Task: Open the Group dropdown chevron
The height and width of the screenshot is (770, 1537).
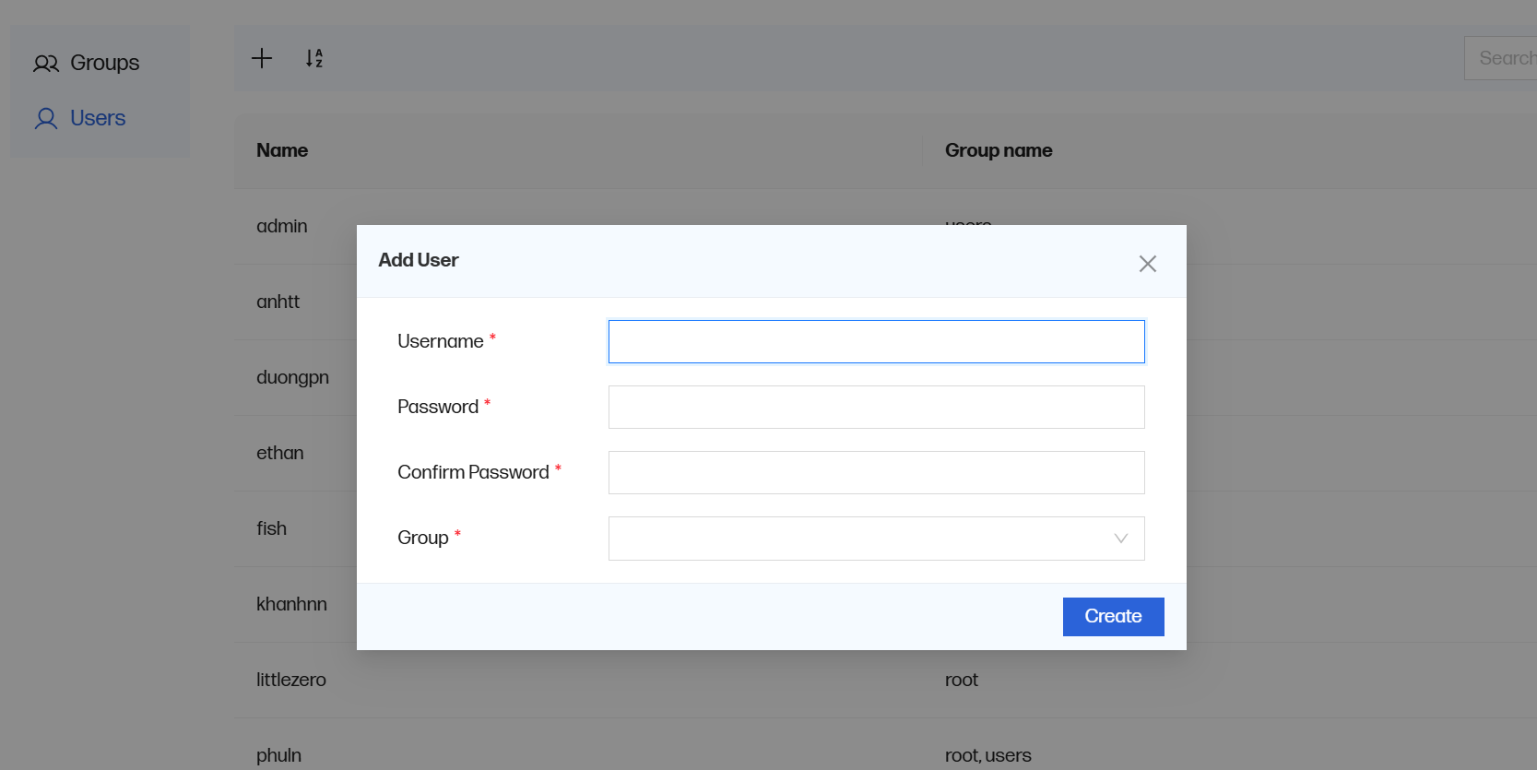Action: (1120, 539)
